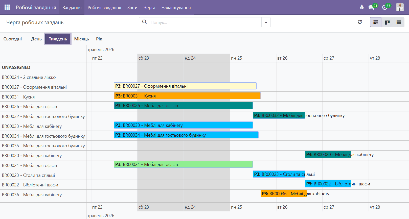Open the apps grid menu icon

tap(7, 7)
